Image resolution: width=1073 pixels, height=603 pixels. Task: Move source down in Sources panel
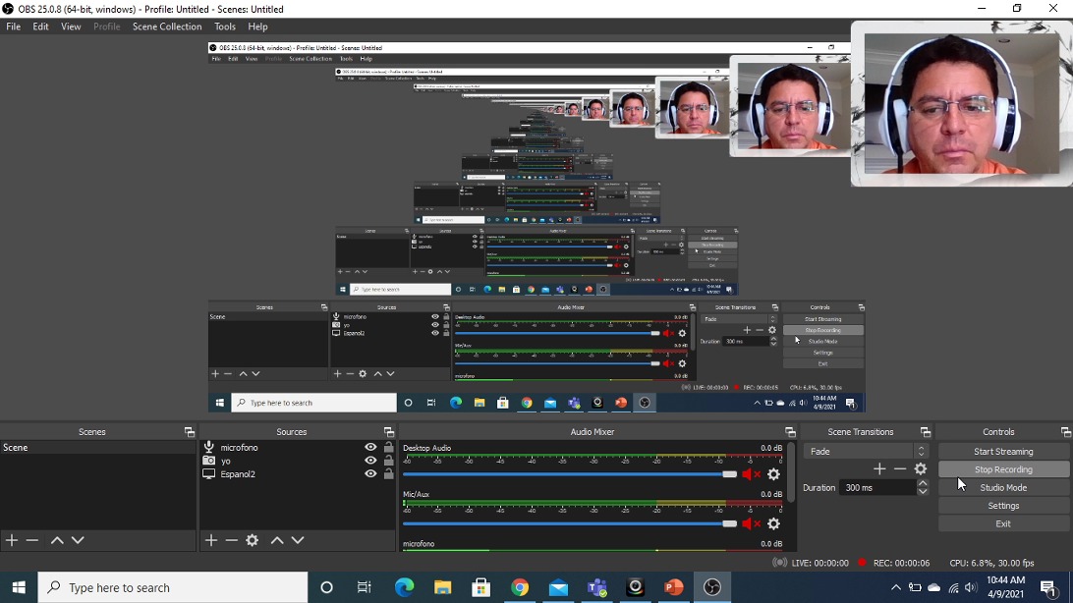click(298, 540)
